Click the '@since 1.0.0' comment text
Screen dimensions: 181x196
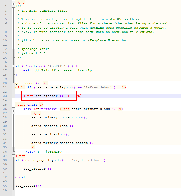coord(33,53)
